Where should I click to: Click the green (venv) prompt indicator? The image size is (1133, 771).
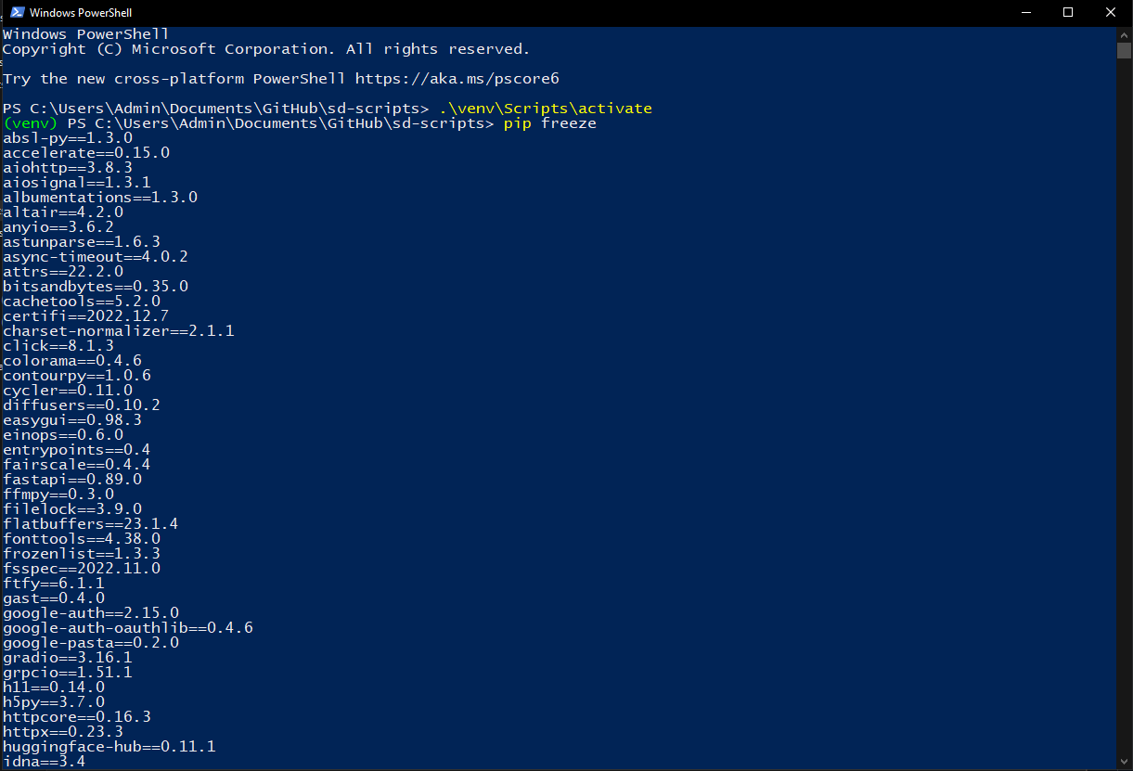pos(31,123)
